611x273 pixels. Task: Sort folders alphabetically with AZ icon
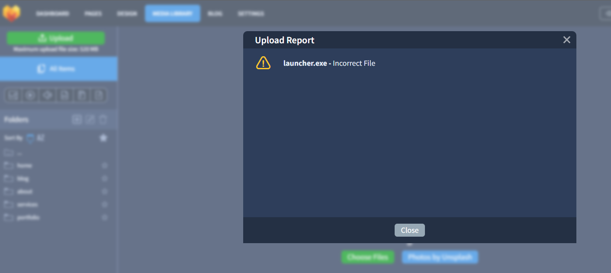tap(40, 138)
